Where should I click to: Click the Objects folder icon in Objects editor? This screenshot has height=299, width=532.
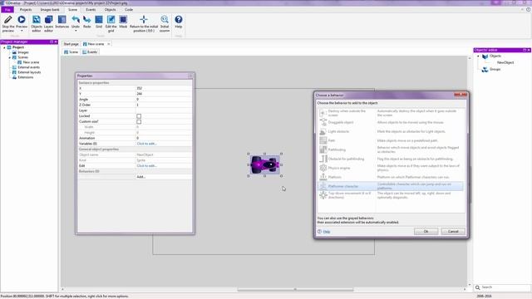485,56
